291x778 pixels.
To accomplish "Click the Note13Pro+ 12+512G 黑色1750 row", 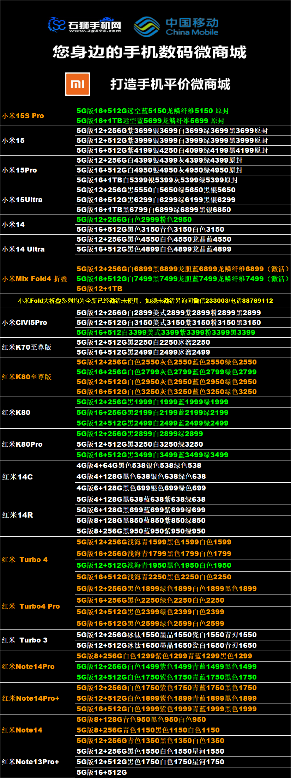I will [x=183, y=762].
